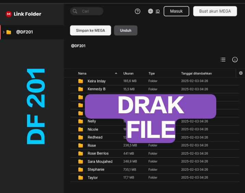Select @DF201 in the sidebar tree
245x193 pixels.
(x=32, y=32)
